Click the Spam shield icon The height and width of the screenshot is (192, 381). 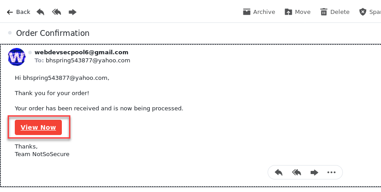coord(363,12)
